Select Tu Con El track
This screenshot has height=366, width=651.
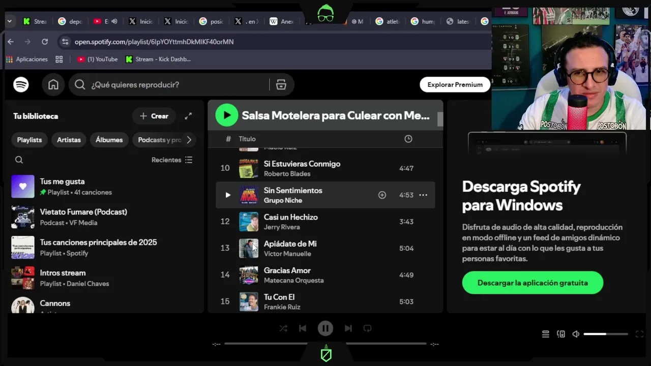[x=325, y=301]
